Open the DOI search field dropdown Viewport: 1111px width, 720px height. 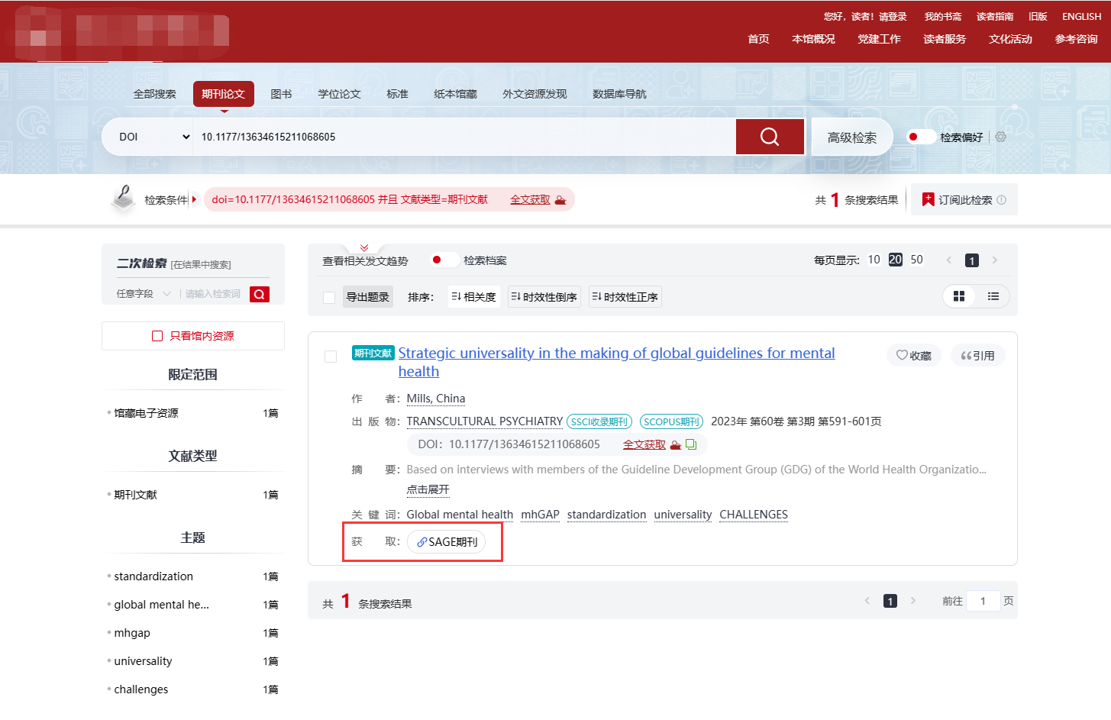153,137
